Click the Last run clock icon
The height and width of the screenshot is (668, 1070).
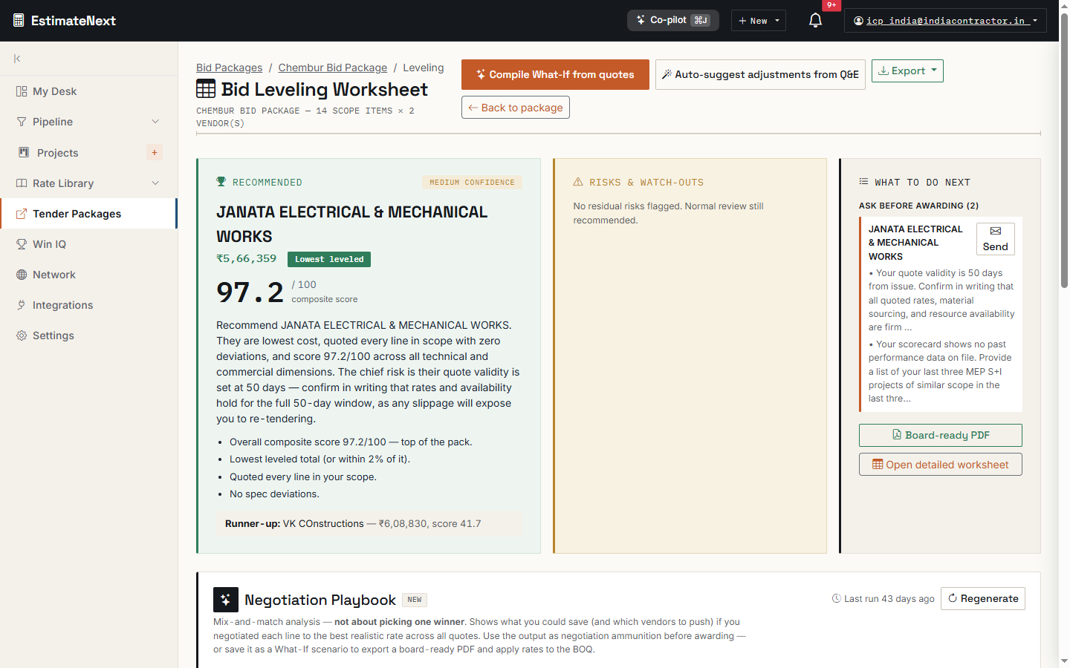pos(837,598)
